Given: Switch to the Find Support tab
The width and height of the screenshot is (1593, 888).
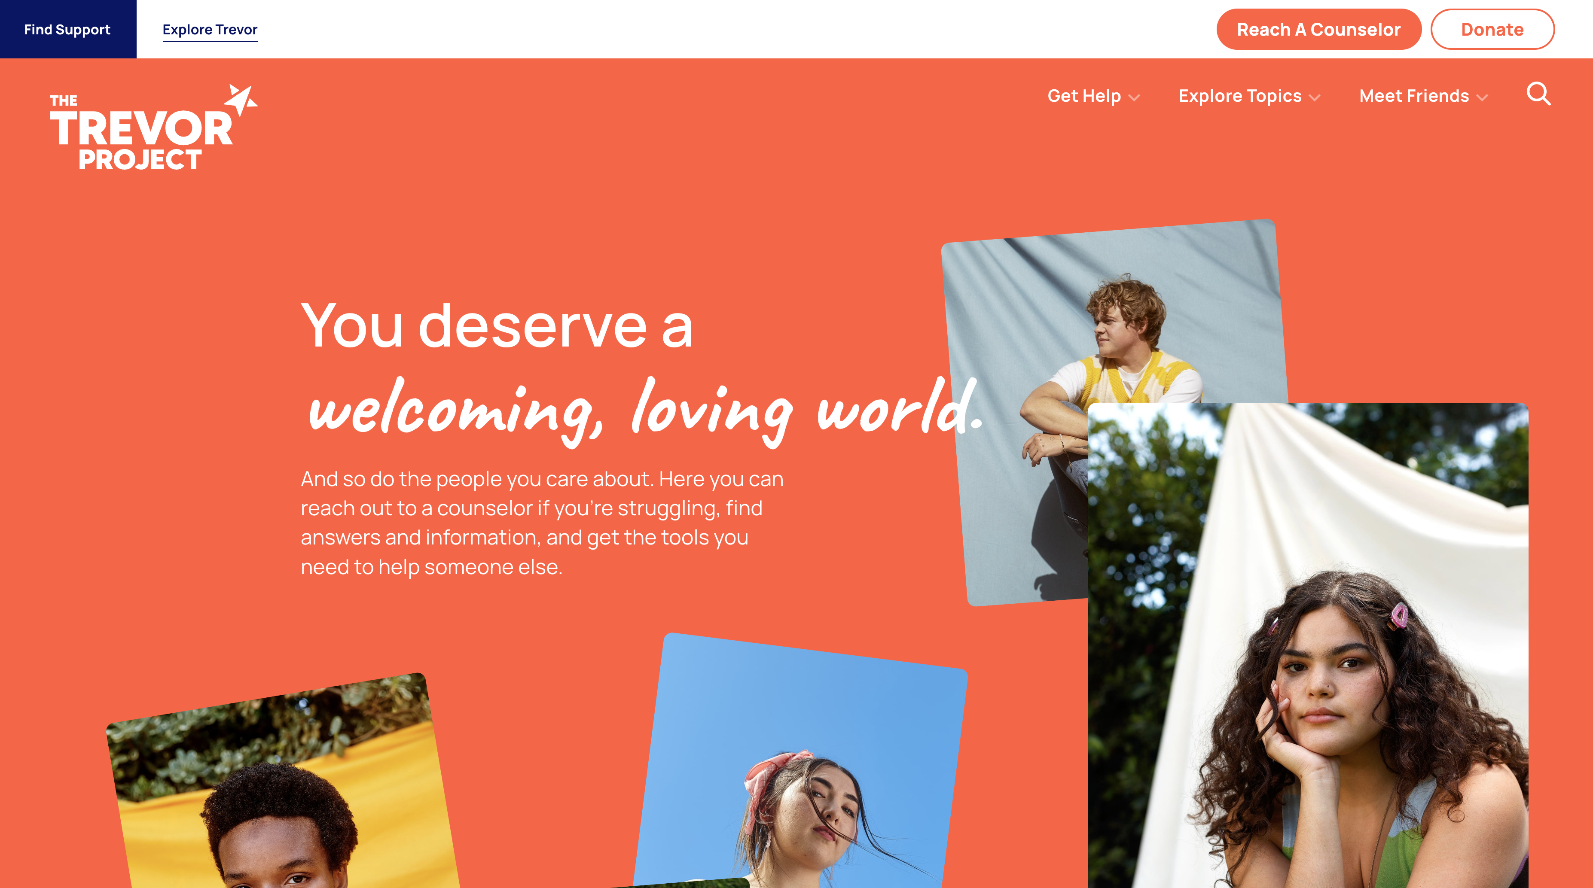Looking at the screenshot, I should tap(68, 29).
